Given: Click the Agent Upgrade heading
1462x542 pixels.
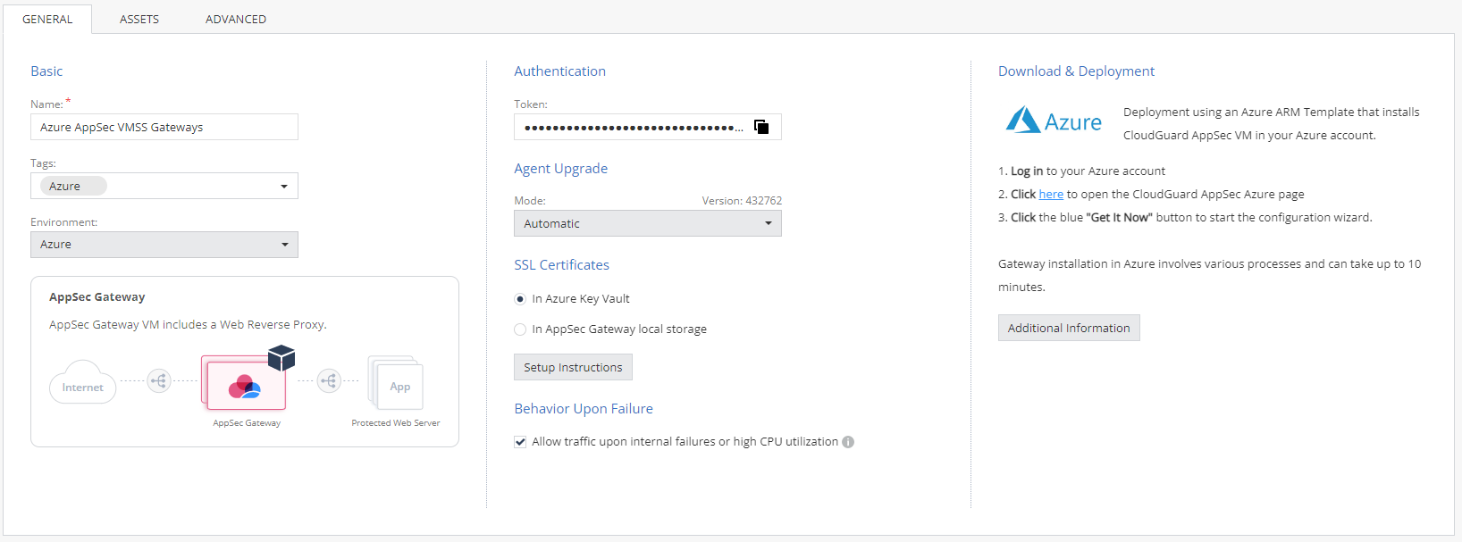Looking at the screenshot, I should (x=560, y=169).
